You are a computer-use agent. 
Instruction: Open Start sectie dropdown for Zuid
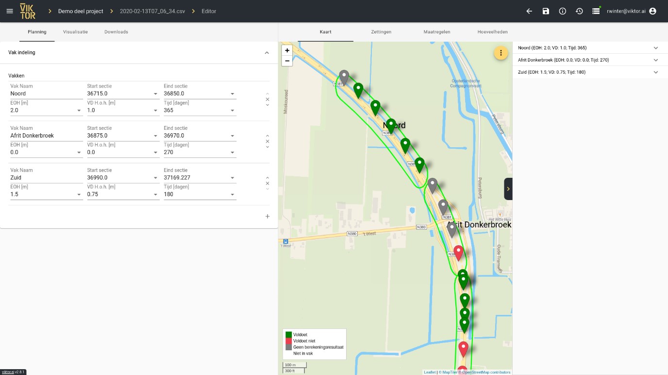123,178
